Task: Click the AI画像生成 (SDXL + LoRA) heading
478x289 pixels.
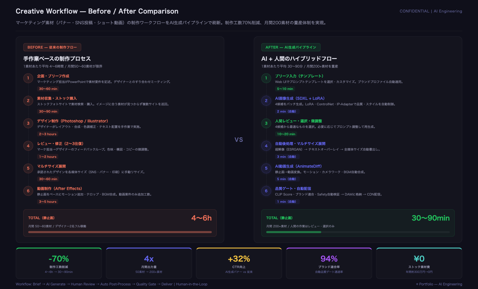Action: click(300, 98)
